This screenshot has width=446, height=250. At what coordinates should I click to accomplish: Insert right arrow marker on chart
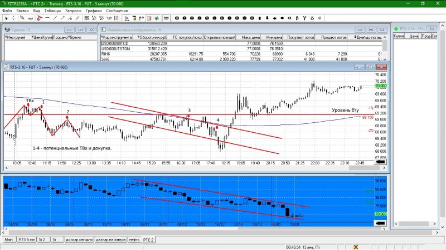[x=282, y=18]
